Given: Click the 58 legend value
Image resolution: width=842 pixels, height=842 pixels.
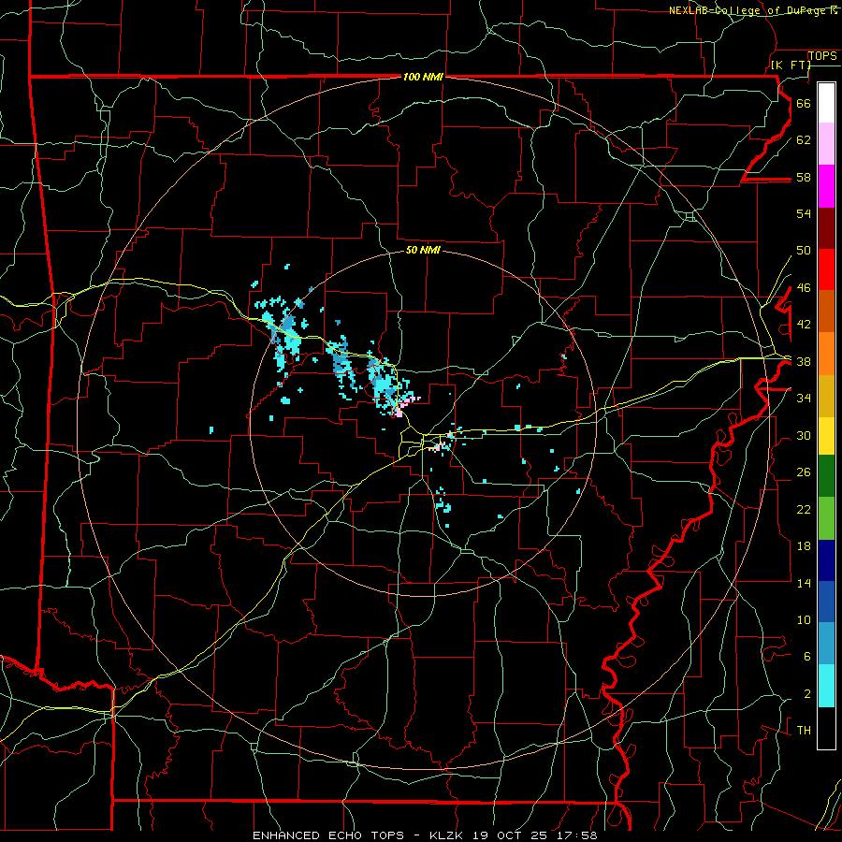Looking at the screenshot, I should click(x=804, y=177).
